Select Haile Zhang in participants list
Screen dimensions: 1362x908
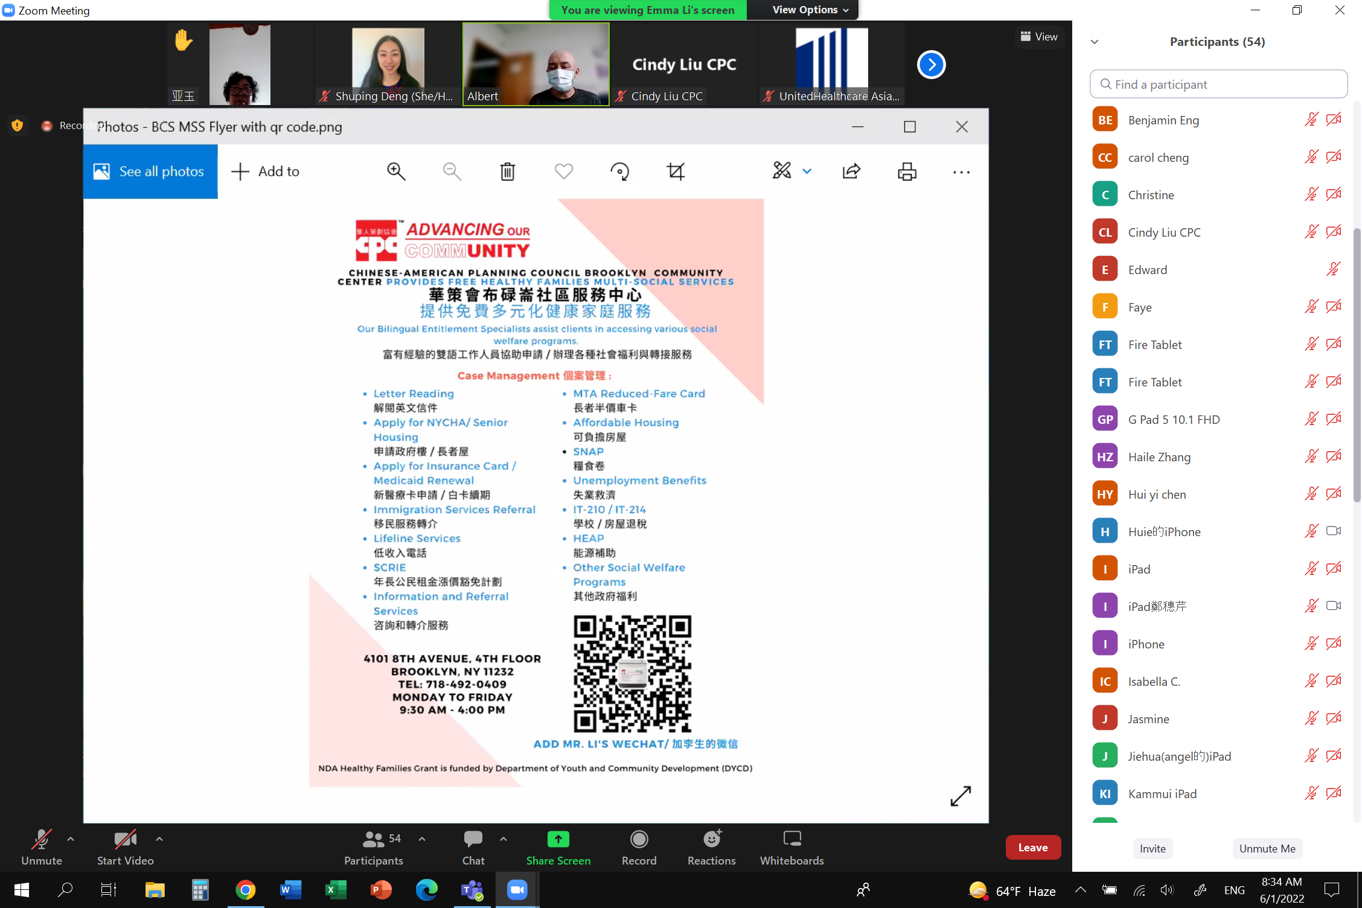pos(1218,457)
